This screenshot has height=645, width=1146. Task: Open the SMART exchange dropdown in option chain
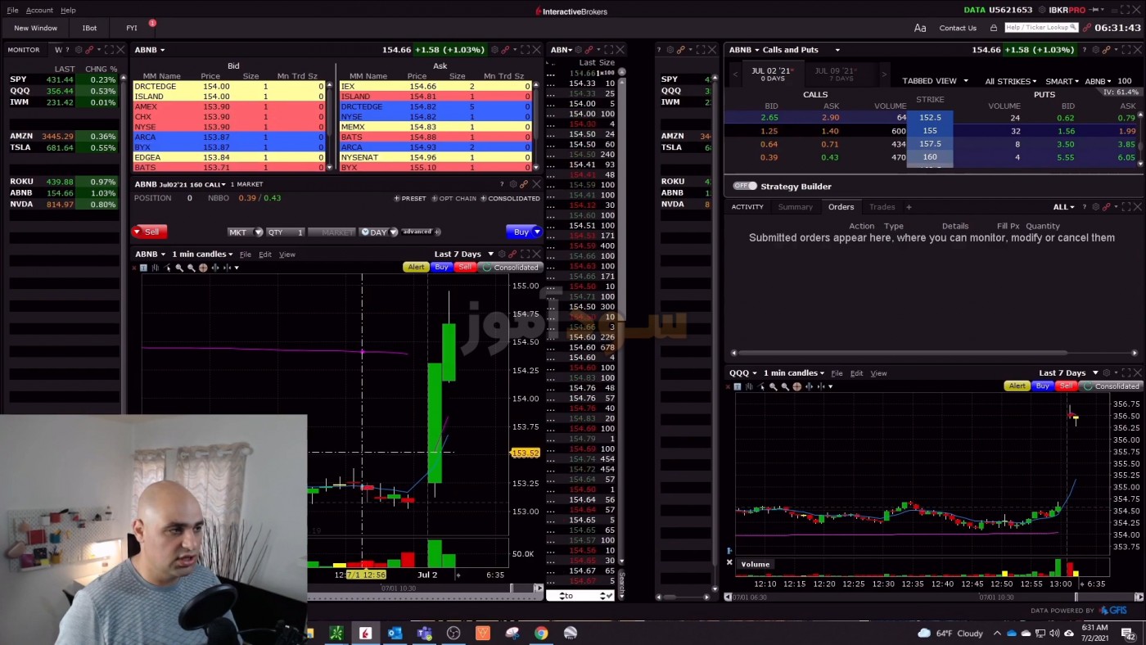click(x=1062, y=81)
